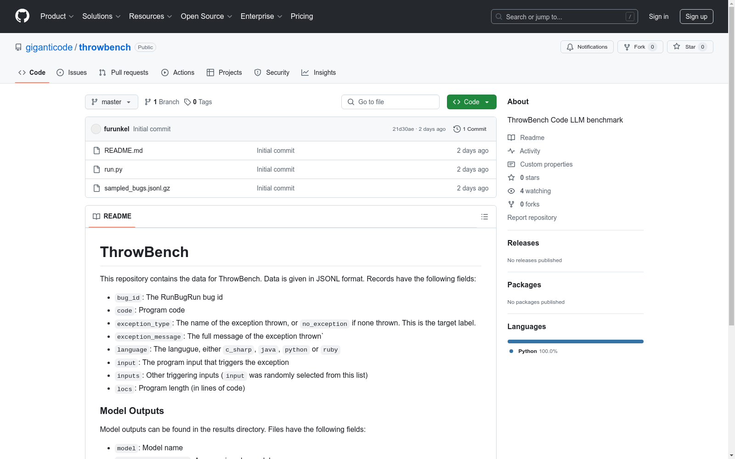Screen dimensions: 735x459
Task: Switch to the Insights tab
Action: click(x=319, y=73)
